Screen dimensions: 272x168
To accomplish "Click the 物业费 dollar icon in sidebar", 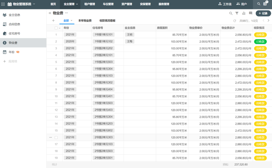I will click(x=5, y=43).
